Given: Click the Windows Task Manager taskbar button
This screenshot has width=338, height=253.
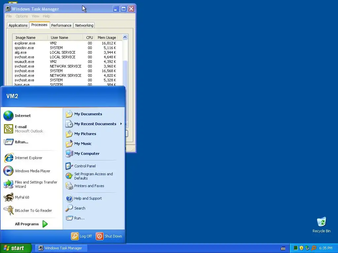Looking at the screenshot, I should click(61, 248).
